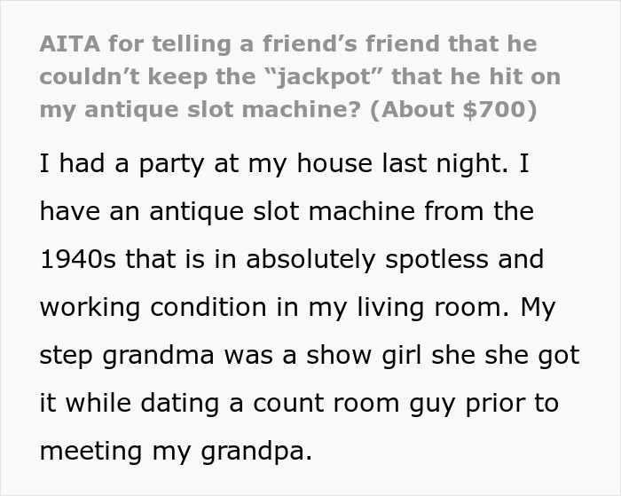This screenshot has width=621, height=496.
Task: Open the AITA post title link
Action: (300, 77)
